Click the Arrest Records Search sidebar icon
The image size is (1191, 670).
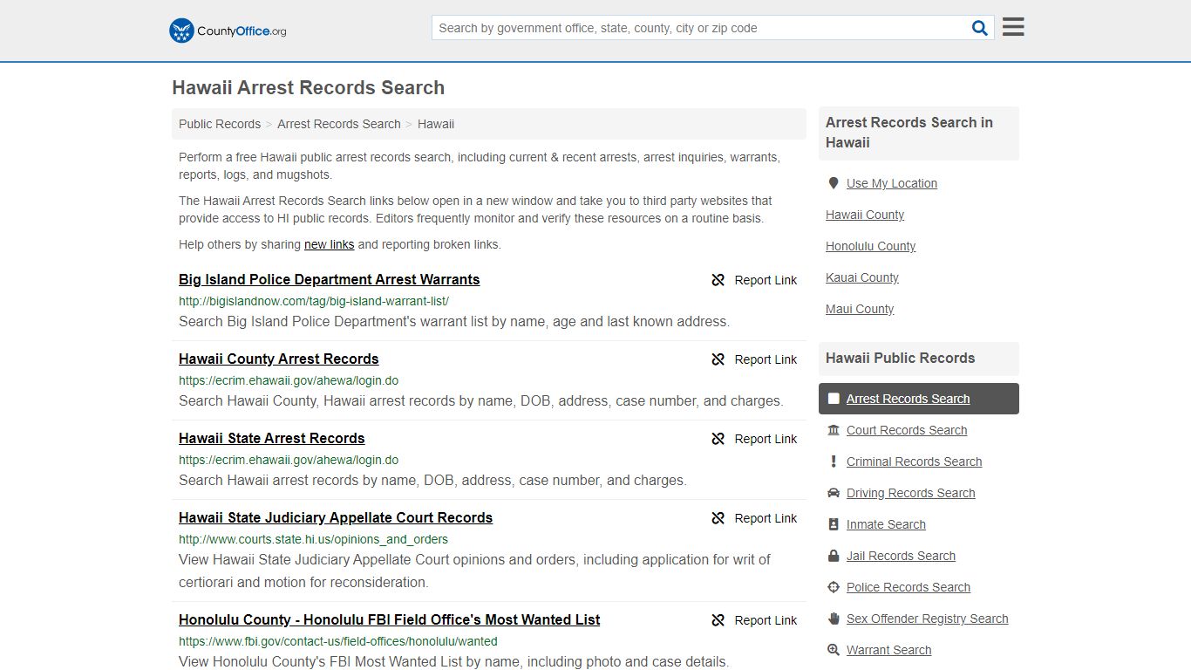click(834, 399)
